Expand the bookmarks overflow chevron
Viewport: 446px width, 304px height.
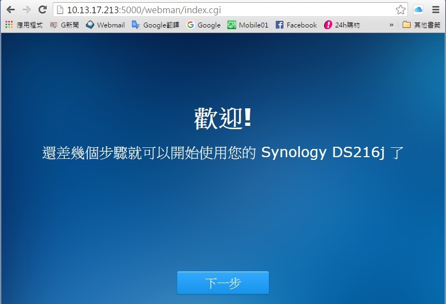(392, 25)
